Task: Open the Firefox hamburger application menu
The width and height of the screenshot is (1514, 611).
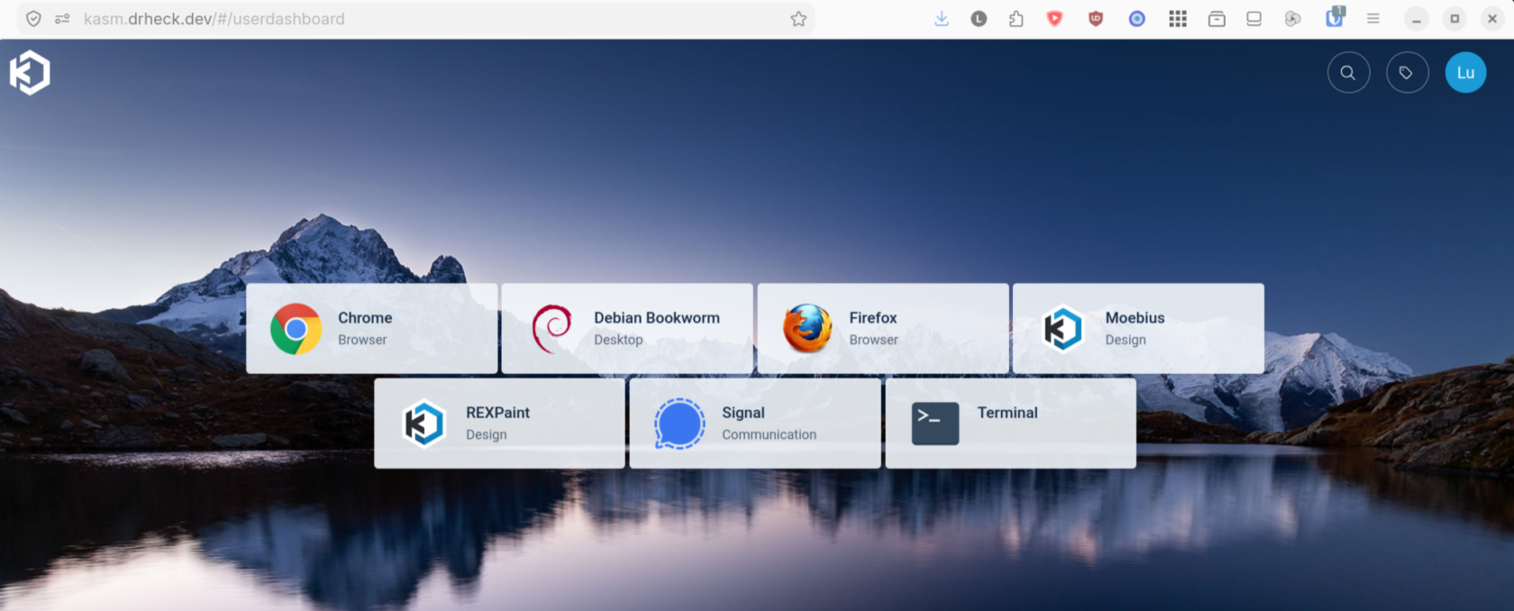Action: 1373,19
